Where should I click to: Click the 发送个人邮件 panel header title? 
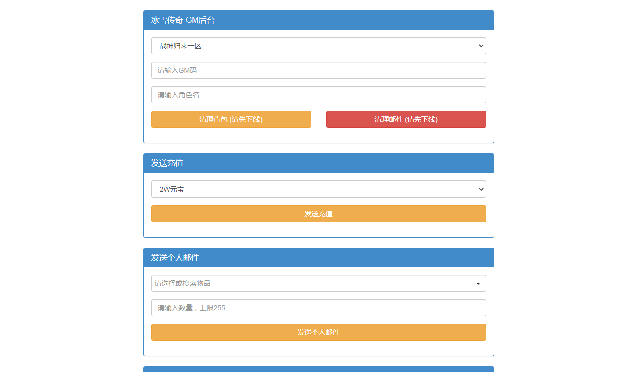175,258
